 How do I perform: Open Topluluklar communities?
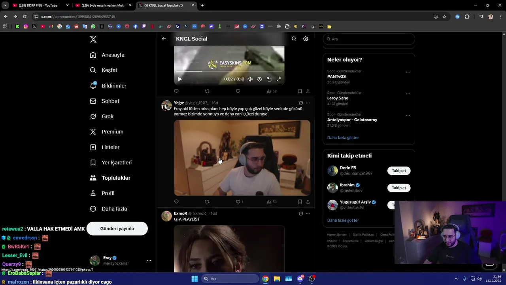pos(110,178)
